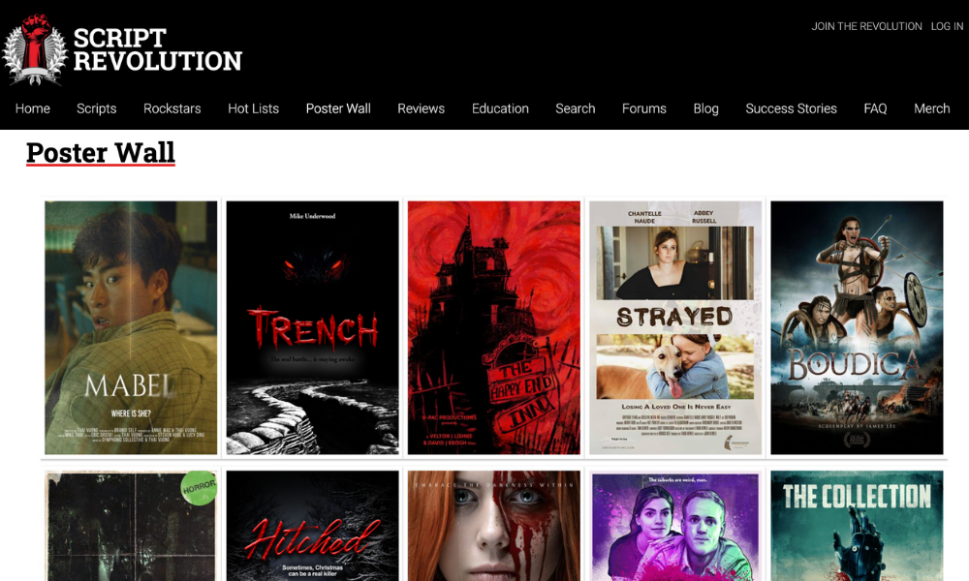
Task: Open the Forums section
Action: [x=644, y=108]
